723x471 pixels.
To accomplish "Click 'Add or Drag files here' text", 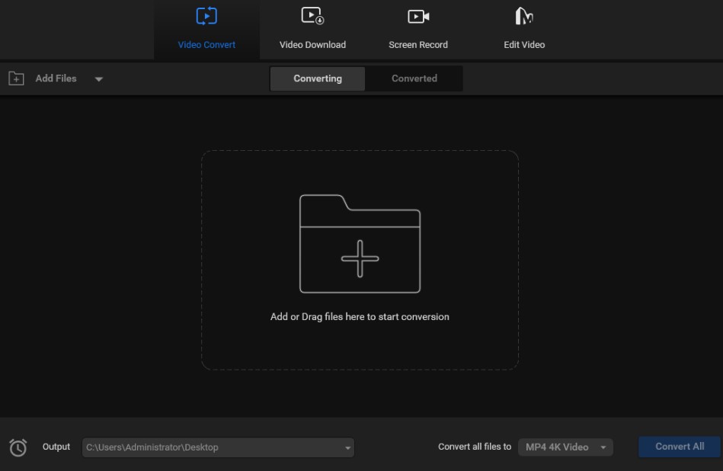I will [360, 317].
